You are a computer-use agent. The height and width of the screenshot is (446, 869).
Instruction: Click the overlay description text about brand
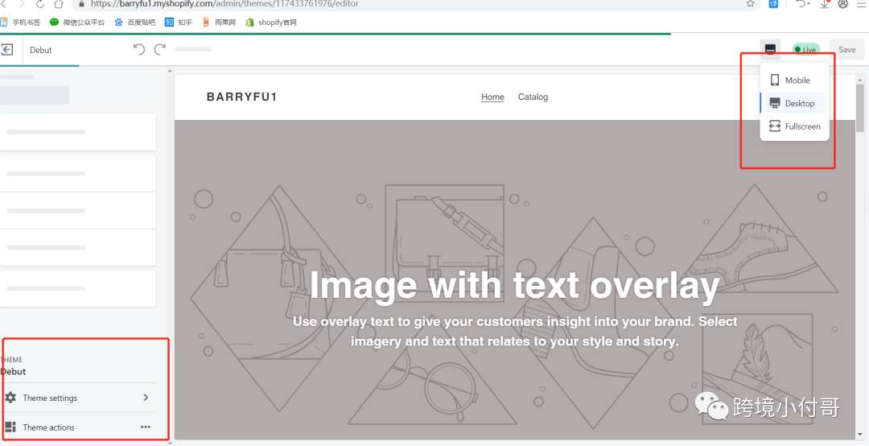515,331
